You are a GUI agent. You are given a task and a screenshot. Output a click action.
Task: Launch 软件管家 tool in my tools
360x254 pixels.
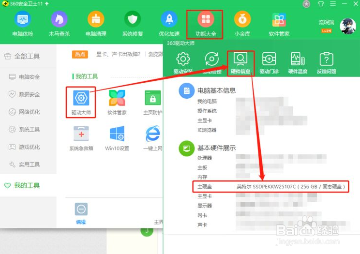pyautogui.click(x=117, y=103)
